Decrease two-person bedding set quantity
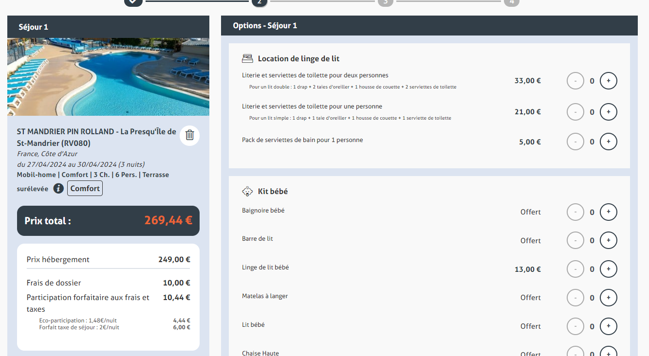Screen dimensions: 649x356 coord(575,81)
